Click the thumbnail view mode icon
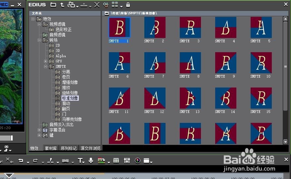 pyautogui.click(x=115, y=5)
